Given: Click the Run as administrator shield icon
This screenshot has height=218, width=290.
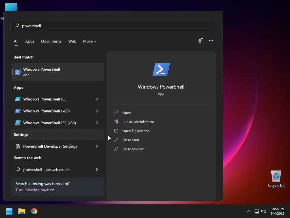Looking at the screenshot, I should click(x=116, y=121).
